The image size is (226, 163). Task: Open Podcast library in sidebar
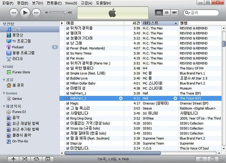click(x=30, y=47)
